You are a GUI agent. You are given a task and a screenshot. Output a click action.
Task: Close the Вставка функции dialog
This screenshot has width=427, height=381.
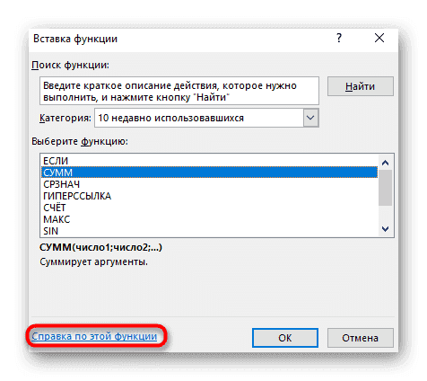tap(379, 38)
